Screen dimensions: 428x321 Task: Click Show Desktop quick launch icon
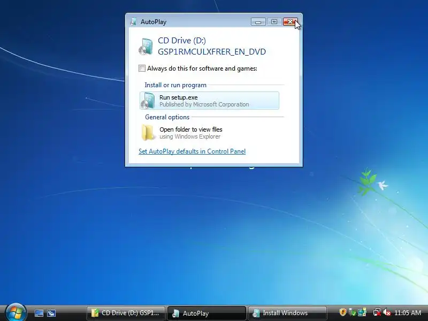pos(39,313)
